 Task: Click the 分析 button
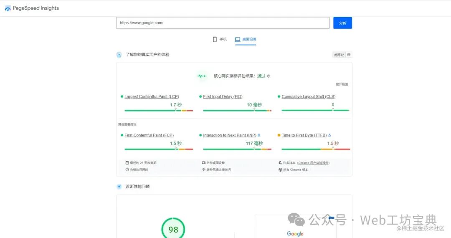click(x=342, y=23)
